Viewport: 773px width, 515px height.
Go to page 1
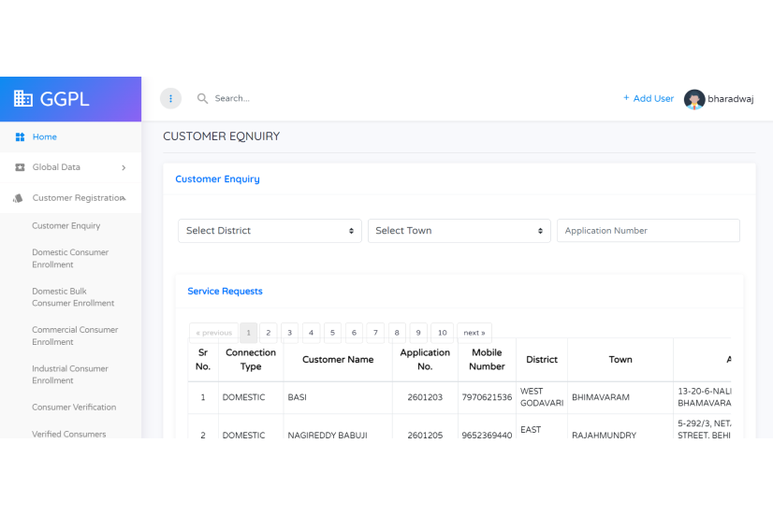point(249,333)
